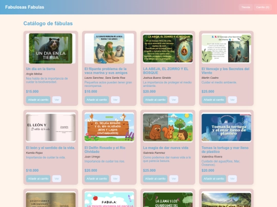Viewport: 277px width, 207px height.
Task: Add 'El Delfín Rosado y el Río Olvidado' to cart
Action: [x=96, y=179]
